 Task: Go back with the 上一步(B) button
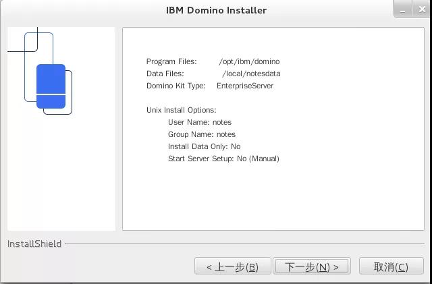232,266
